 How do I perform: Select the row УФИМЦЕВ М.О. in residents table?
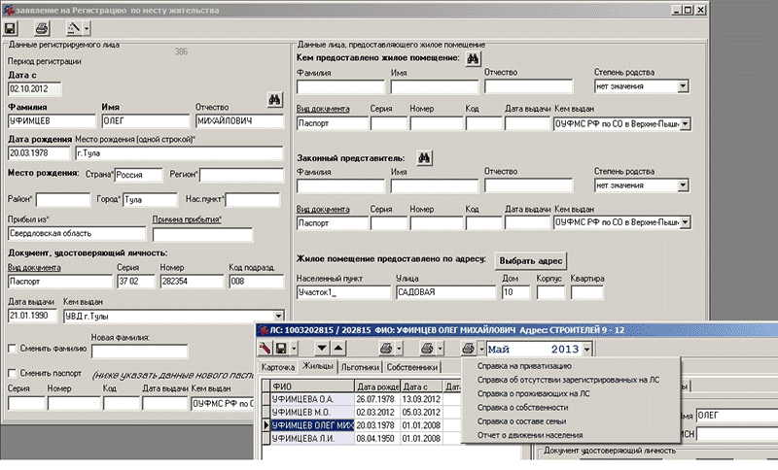pos(312,412)
